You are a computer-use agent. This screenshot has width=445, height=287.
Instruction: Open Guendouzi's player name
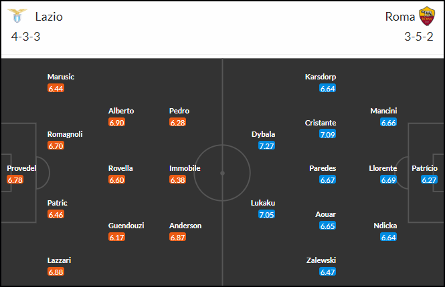tap(126, 226)
